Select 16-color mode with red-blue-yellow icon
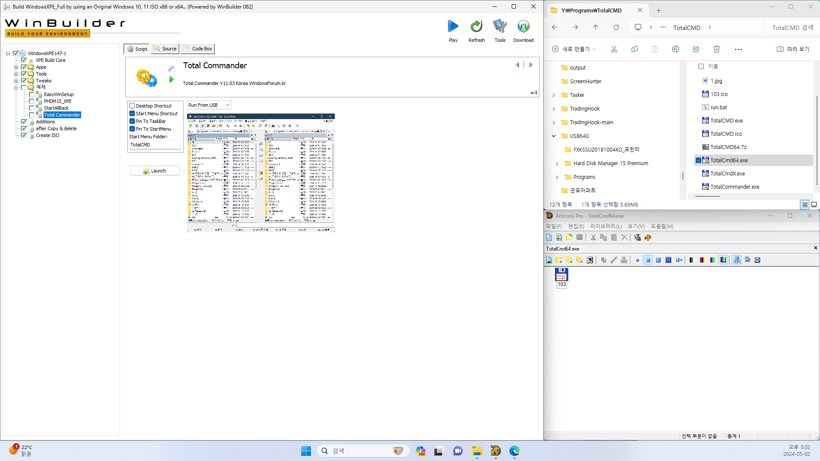 (x=702, y=260)
